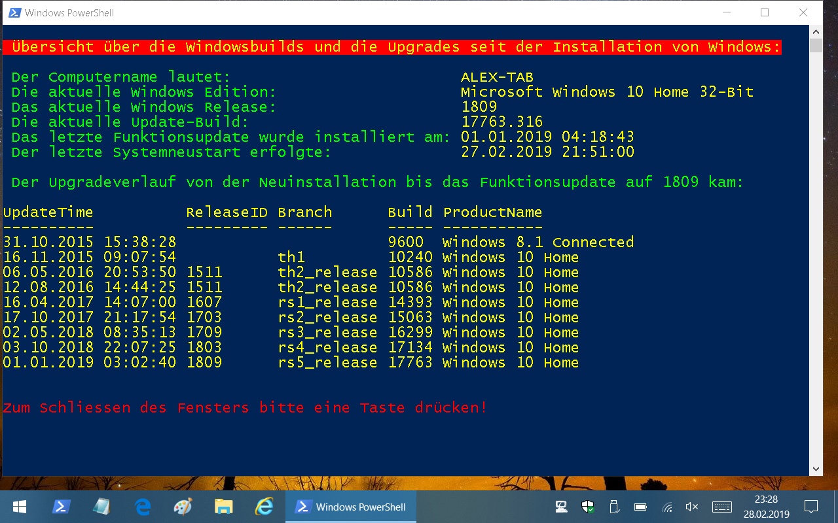Click last restart time 27.02.2019 21:51:00
Viewport: 838px width, 523px height.
[547, 152]
